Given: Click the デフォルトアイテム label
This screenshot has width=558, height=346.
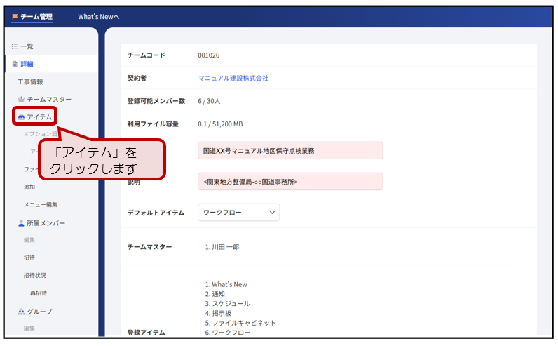Looking at the screenshot, I should tap(156, 213).
